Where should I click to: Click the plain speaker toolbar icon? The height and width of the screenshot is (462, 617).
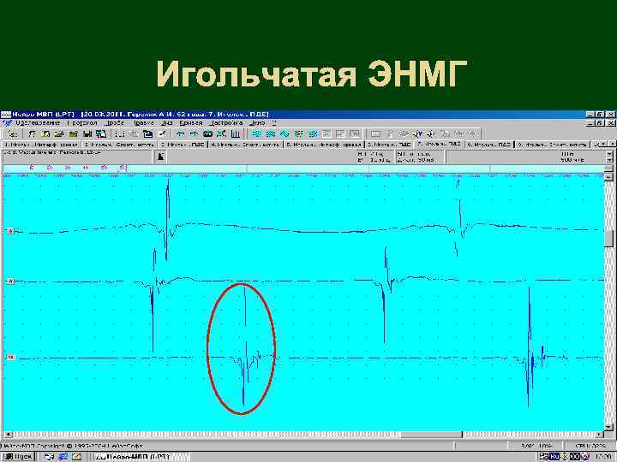click(x=431, y=134)
